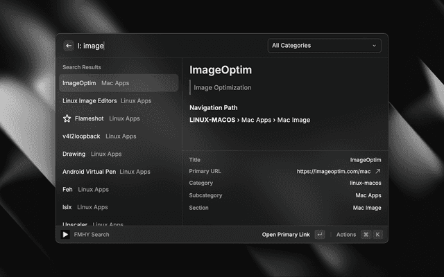The height and width of the screenshot is (277, 444).
Task: Open the imageoptim.com/mac URL link
Action: click(334, 171)
